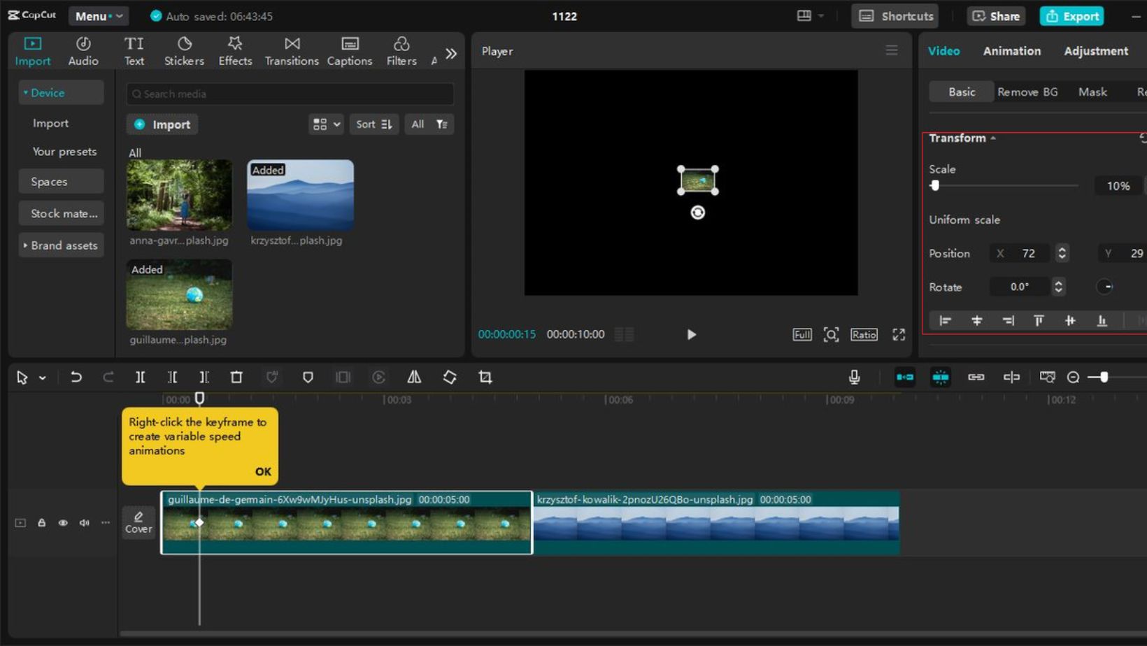Screen dimensions: 1147x646
Task: Toggle auto snapping
Action: coord(941,378)
